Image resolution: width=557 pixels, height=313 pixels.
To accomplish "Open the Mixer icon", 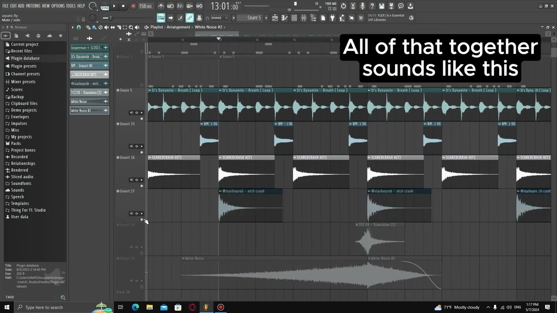I will [x=304, y=18].
